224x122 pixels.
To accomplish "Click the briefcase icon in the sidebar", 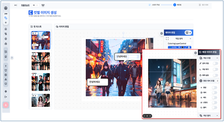I will click(6, 44).
